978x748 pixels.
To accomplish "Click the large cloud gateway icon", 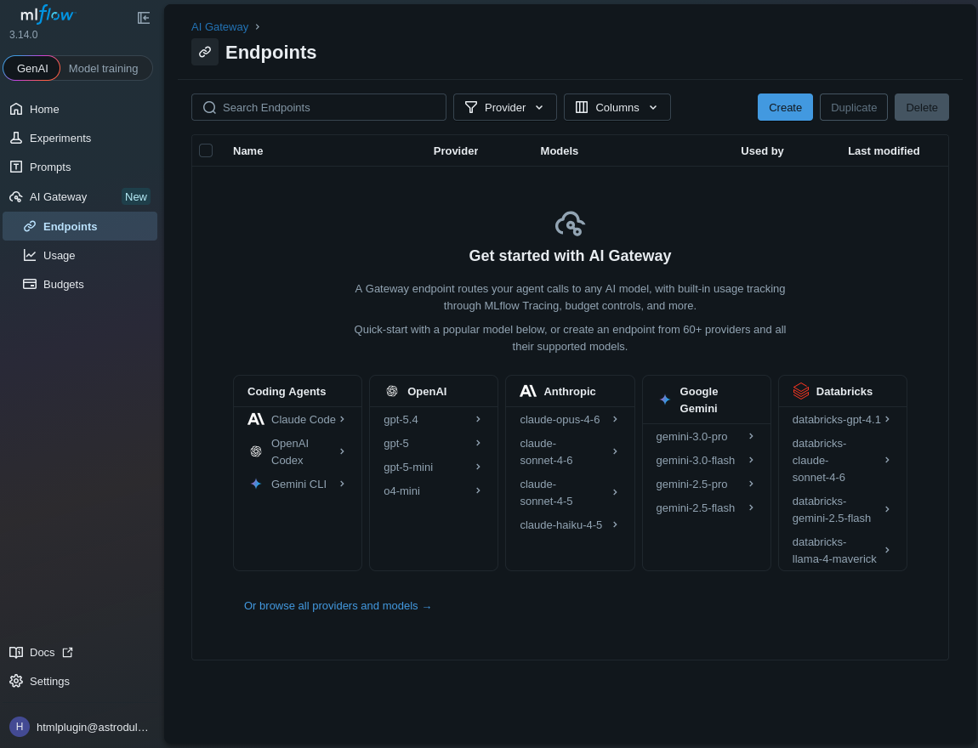I will pos(570,224).
